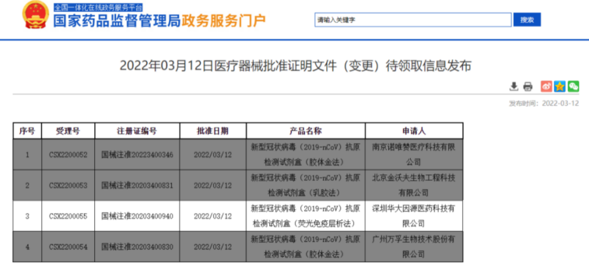
Task: Select cell CSX2200052
Action: coord(68,155)
